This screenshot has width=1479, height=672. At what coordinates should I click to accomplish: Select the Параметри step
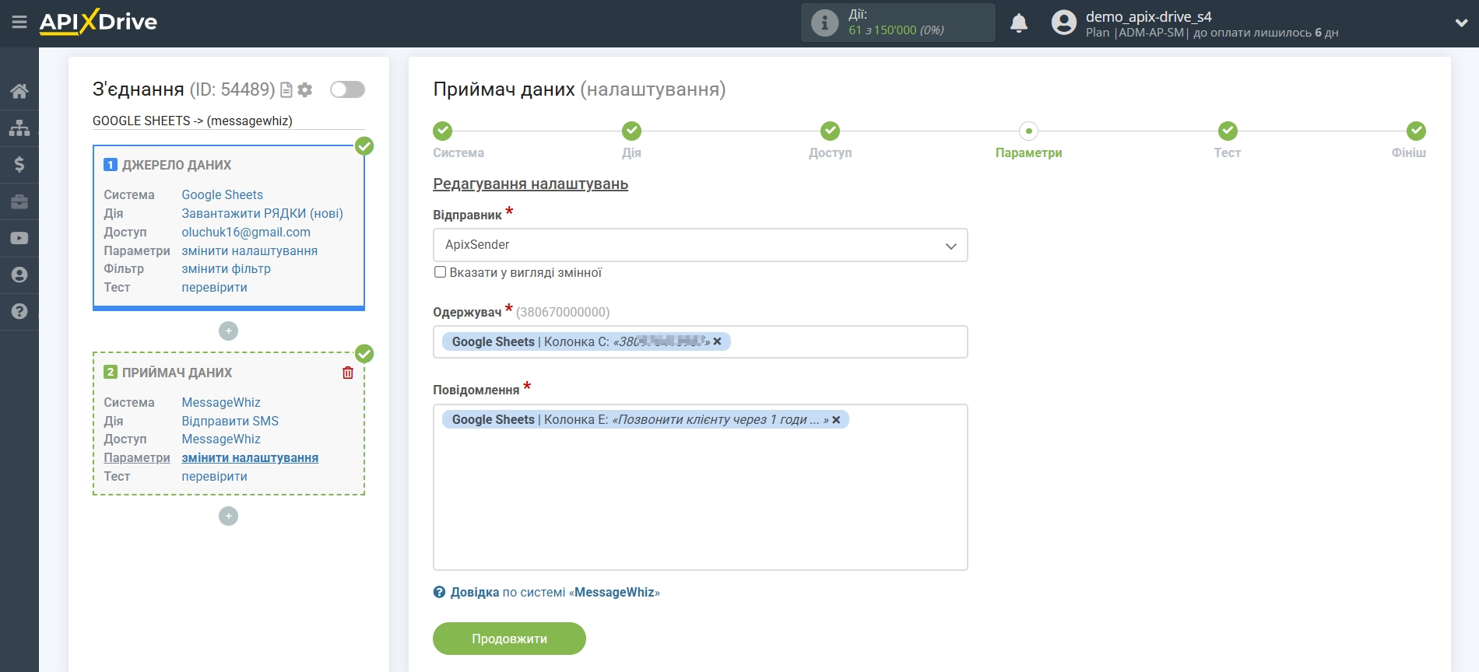[x=1028, y=131]
